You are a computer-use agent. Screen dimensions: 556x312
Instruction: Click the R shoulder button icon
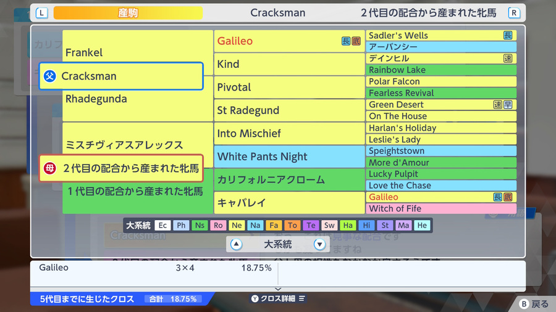click(514, 13)
